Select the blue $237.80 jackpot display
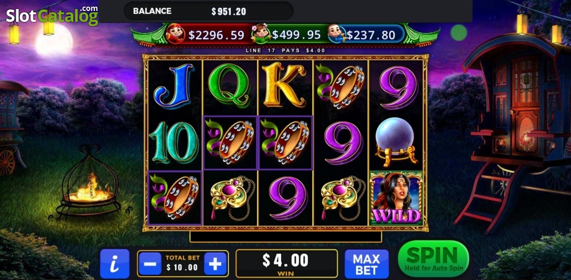The image size is (571, 280). point(365,35)
